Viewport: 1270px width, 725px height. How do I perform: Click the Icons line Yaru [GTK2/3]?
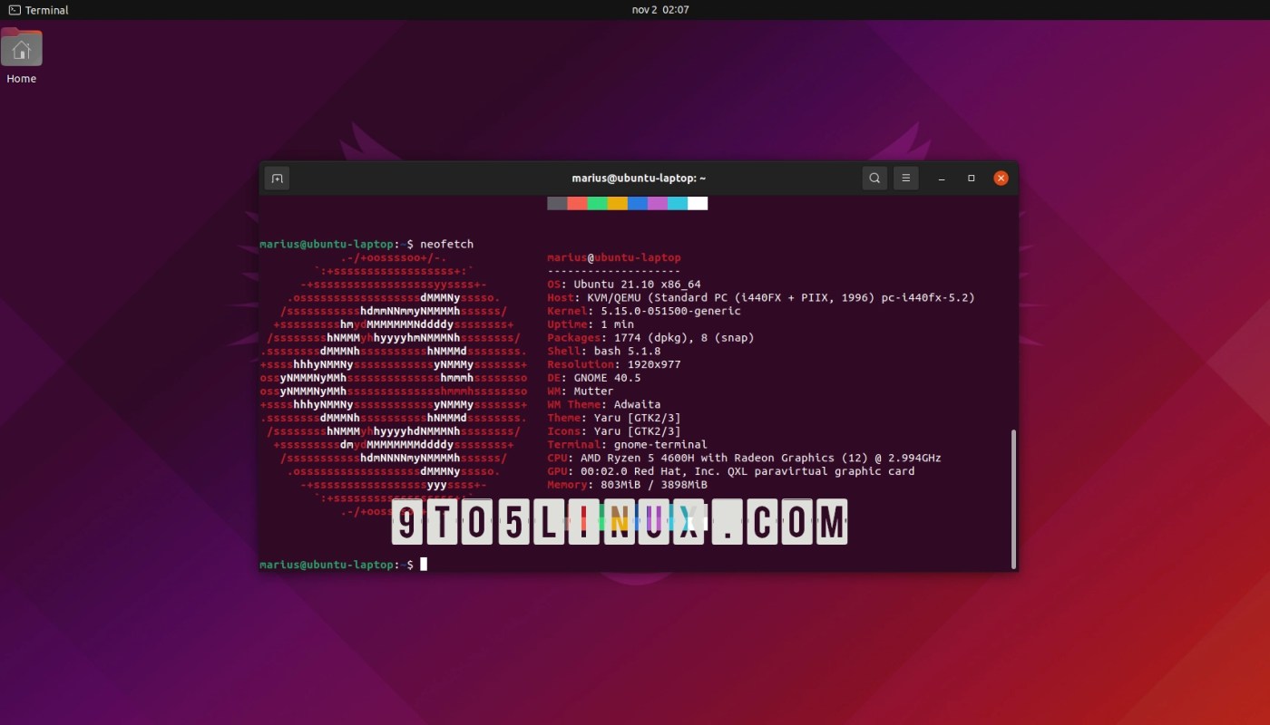click(614, 431)
